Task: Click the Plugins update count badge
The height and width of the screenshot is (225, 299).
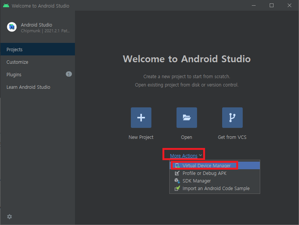Action: tap(69, 74)
